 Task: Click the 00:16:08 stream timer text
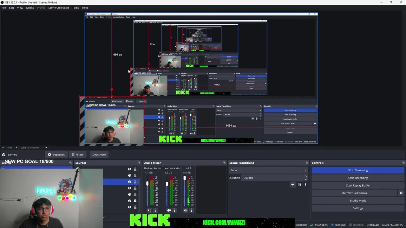pos(340,225)
